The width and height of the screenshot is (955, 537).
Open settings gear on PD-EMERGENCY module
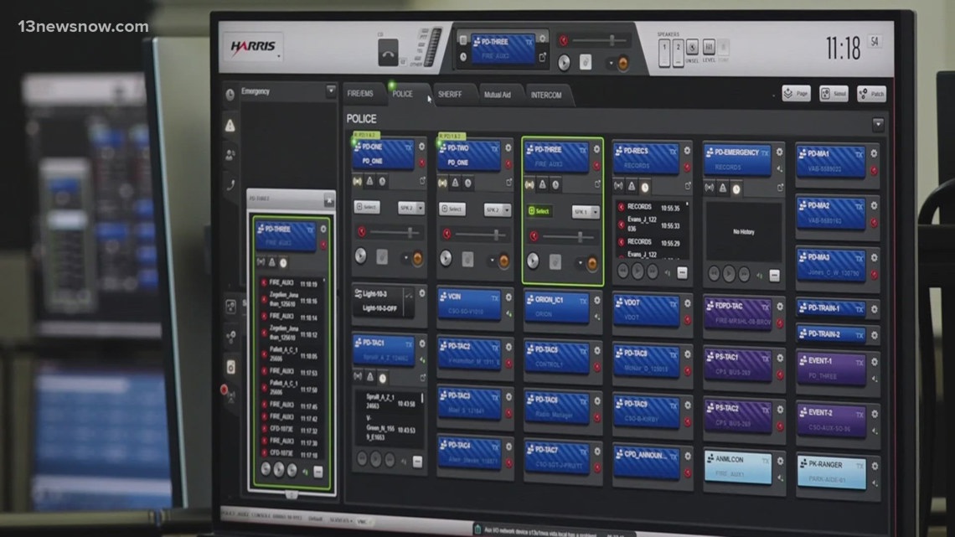(x=778, y=152)
